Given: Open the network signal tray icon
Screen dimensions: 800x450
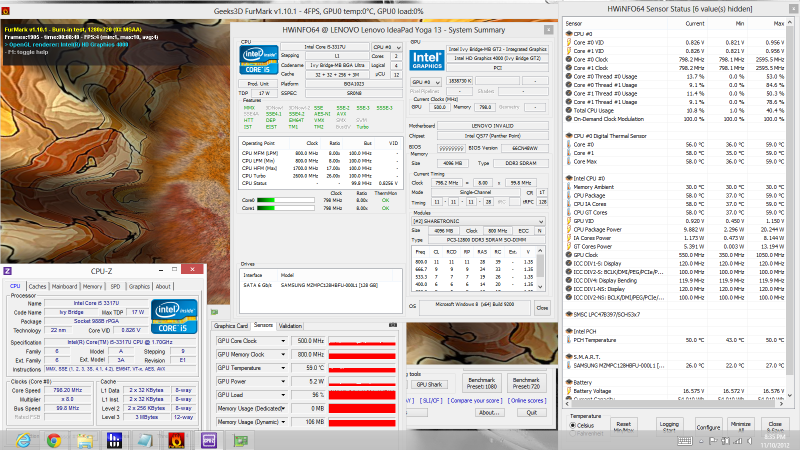Looking at the screenshot, I should [x=737, y=440].
